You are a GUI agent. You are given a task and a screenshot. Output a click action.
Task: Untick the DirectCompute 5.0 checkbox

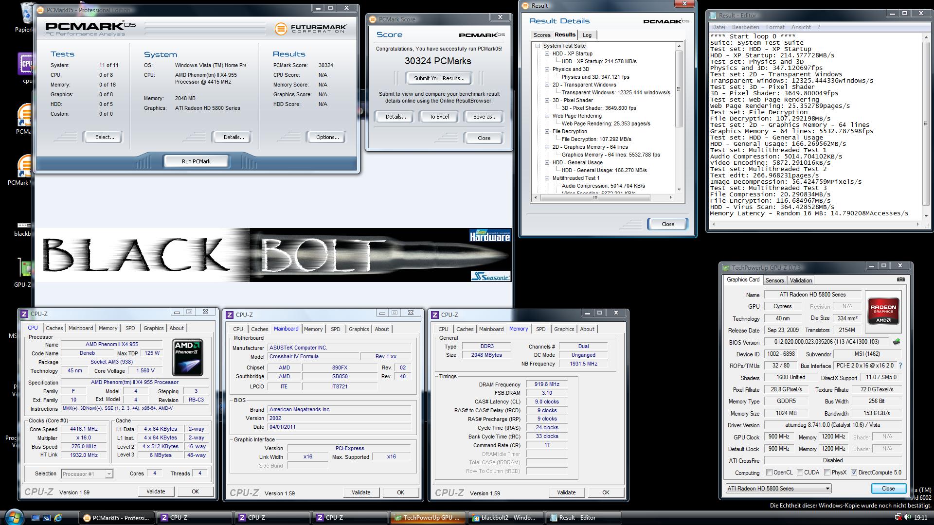(854, 472)
